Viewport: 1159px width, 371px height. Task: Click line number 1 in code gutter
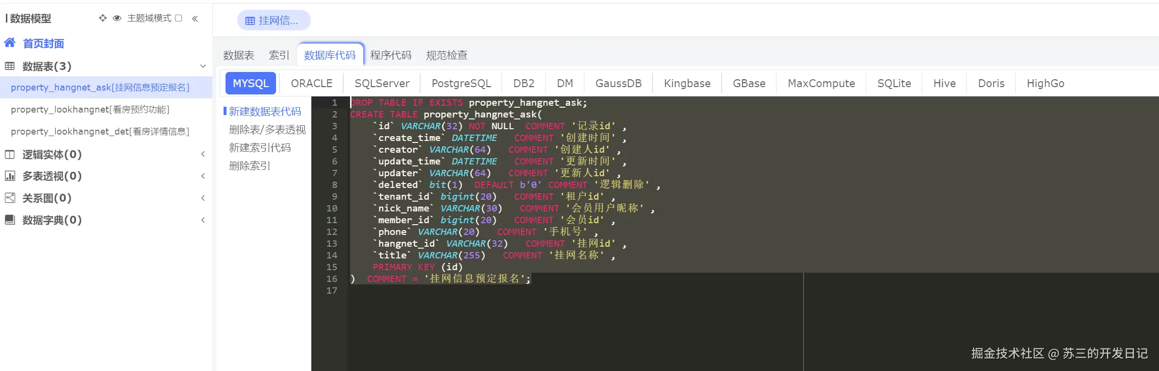pos(335,103)
